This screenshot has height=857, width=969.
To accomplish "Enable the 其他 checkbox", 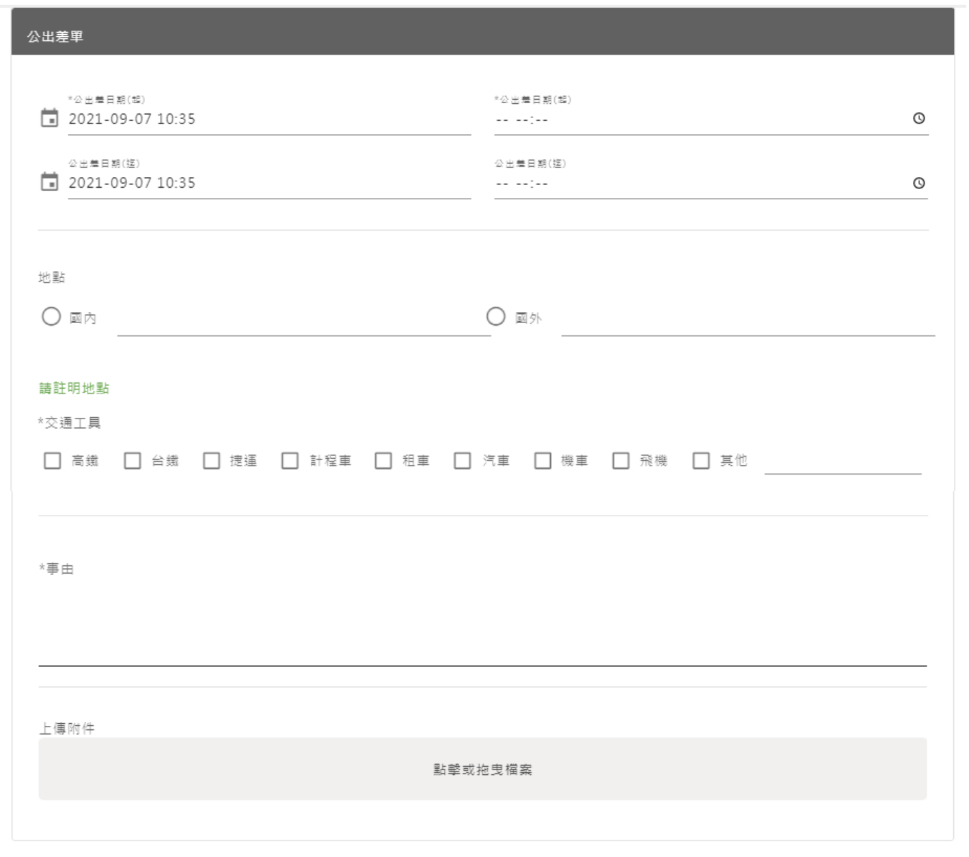I will 701,461.
